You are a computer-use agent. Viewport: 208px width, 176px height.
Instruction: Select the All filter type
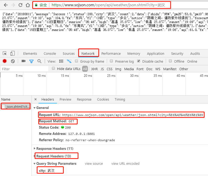85,69
